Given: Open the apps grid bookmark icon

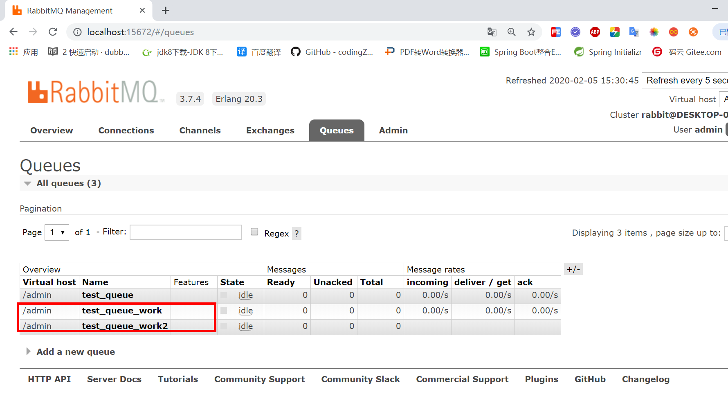Looking at the screenshot, I should pyautogui.click(x=13, y=52).
